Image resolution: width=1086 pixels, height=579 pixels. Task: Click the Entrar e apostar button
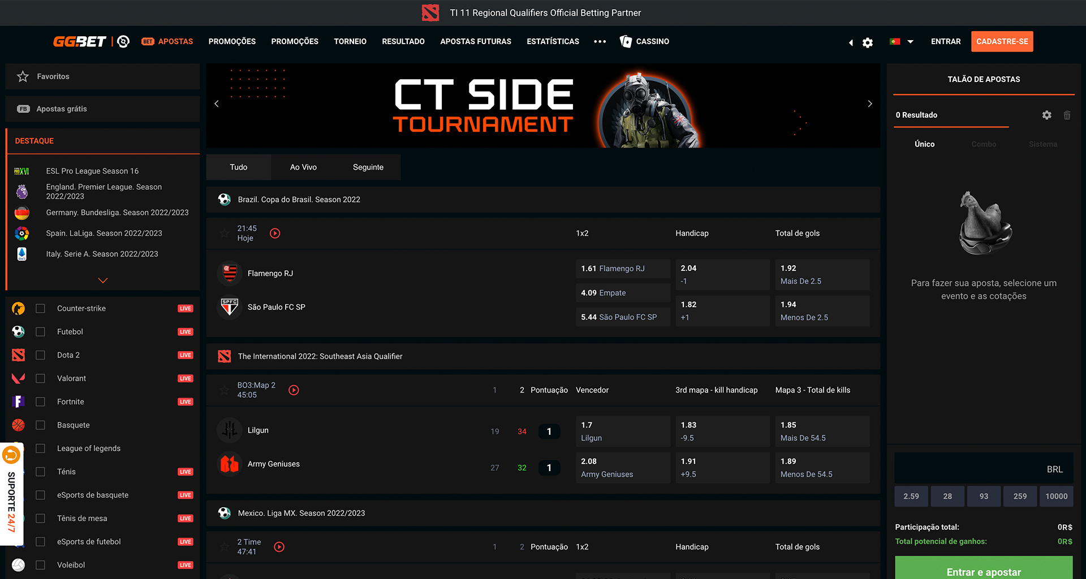(x=984, y=568)
